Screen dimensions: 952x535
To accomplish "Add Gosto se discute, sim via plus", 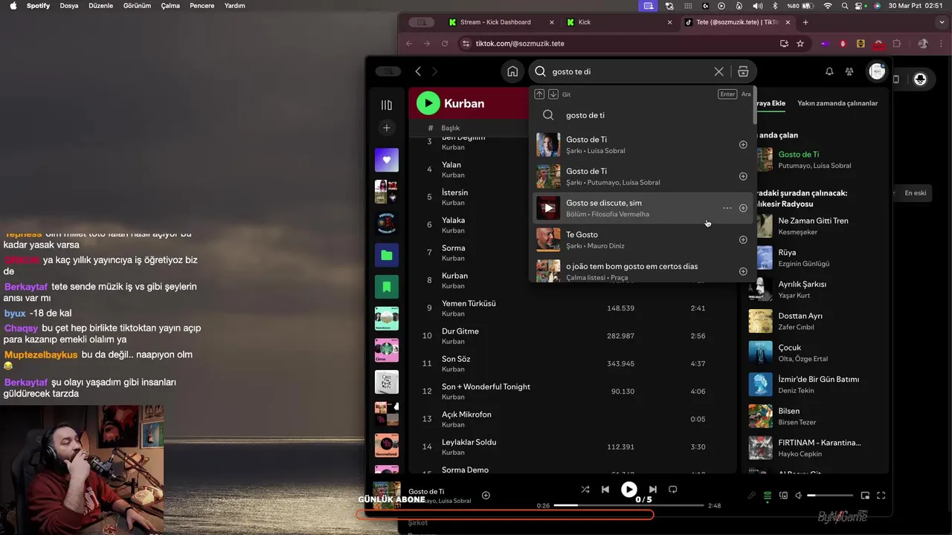I will (743, 208).
